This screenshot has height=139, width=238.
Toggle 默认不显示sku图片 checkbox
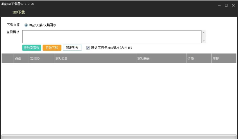point(88,48)
